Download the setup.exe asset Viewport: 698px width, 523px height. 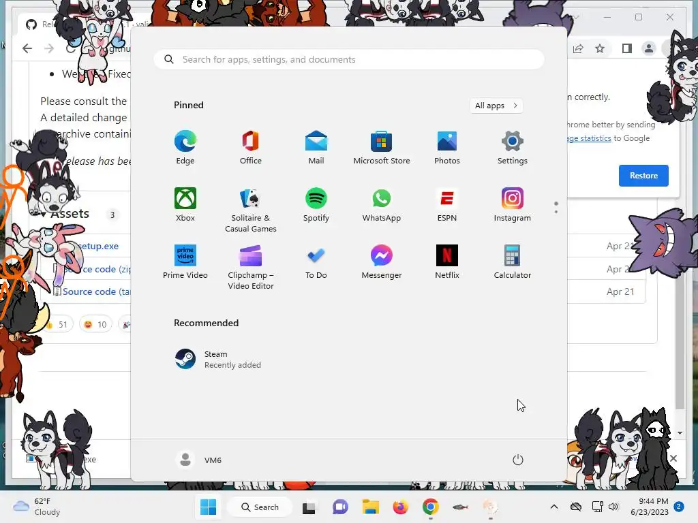(98, 246)
